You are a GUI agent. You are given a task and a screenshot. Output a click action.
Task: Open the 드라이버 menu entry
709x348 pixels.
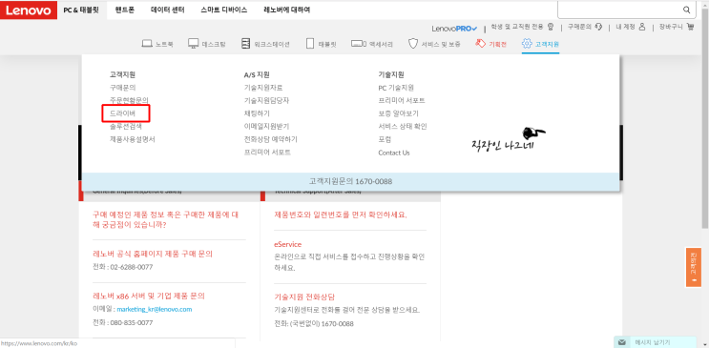click(x=122, y=113)
